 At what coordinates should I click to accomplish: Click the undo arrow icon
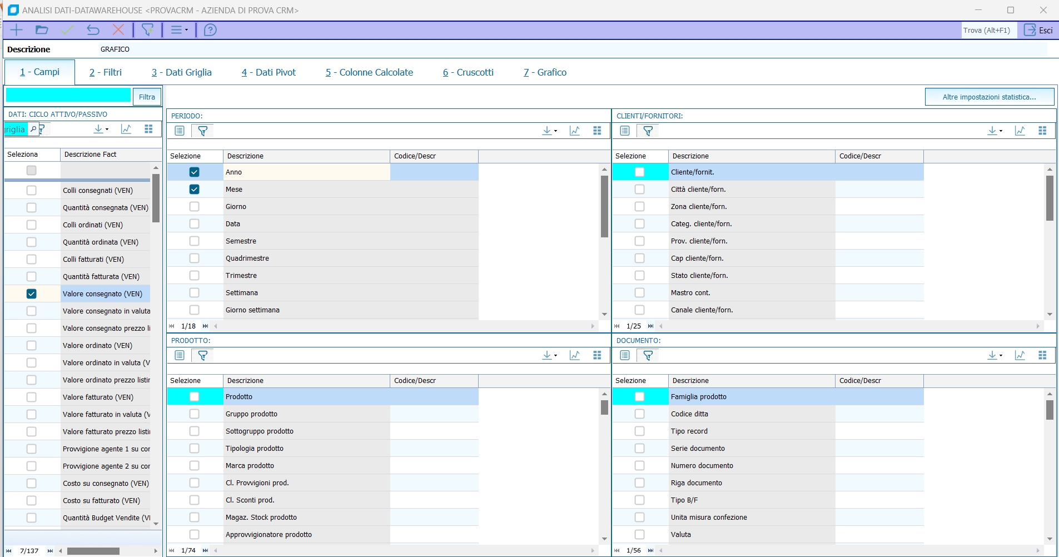pyautogui.click(x=93, y=30)
